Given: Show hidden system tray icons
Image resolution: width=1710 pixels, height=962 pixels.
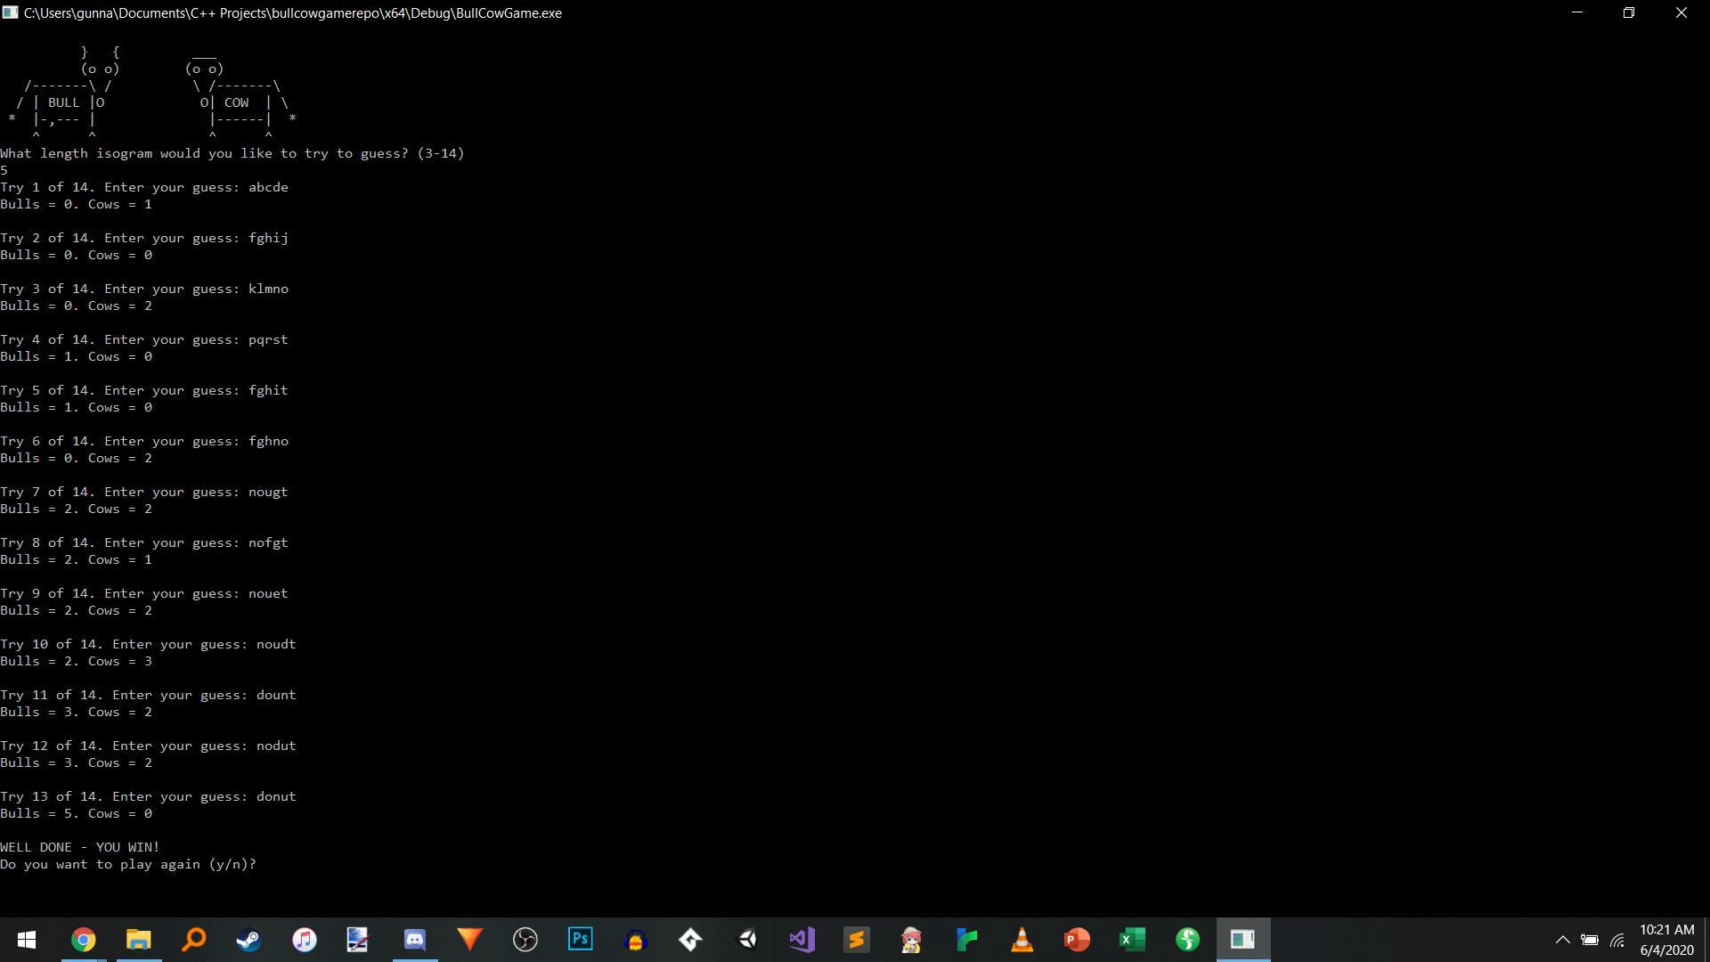Looking at the screenshot, I should 1562,940.
